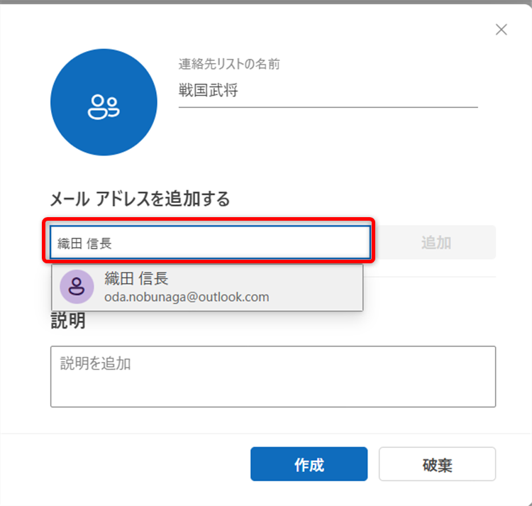Click the メール アドレスを追加する heading
Image resolution: width=532 pixels, height=506 pixels.
(x=140, y=199)
